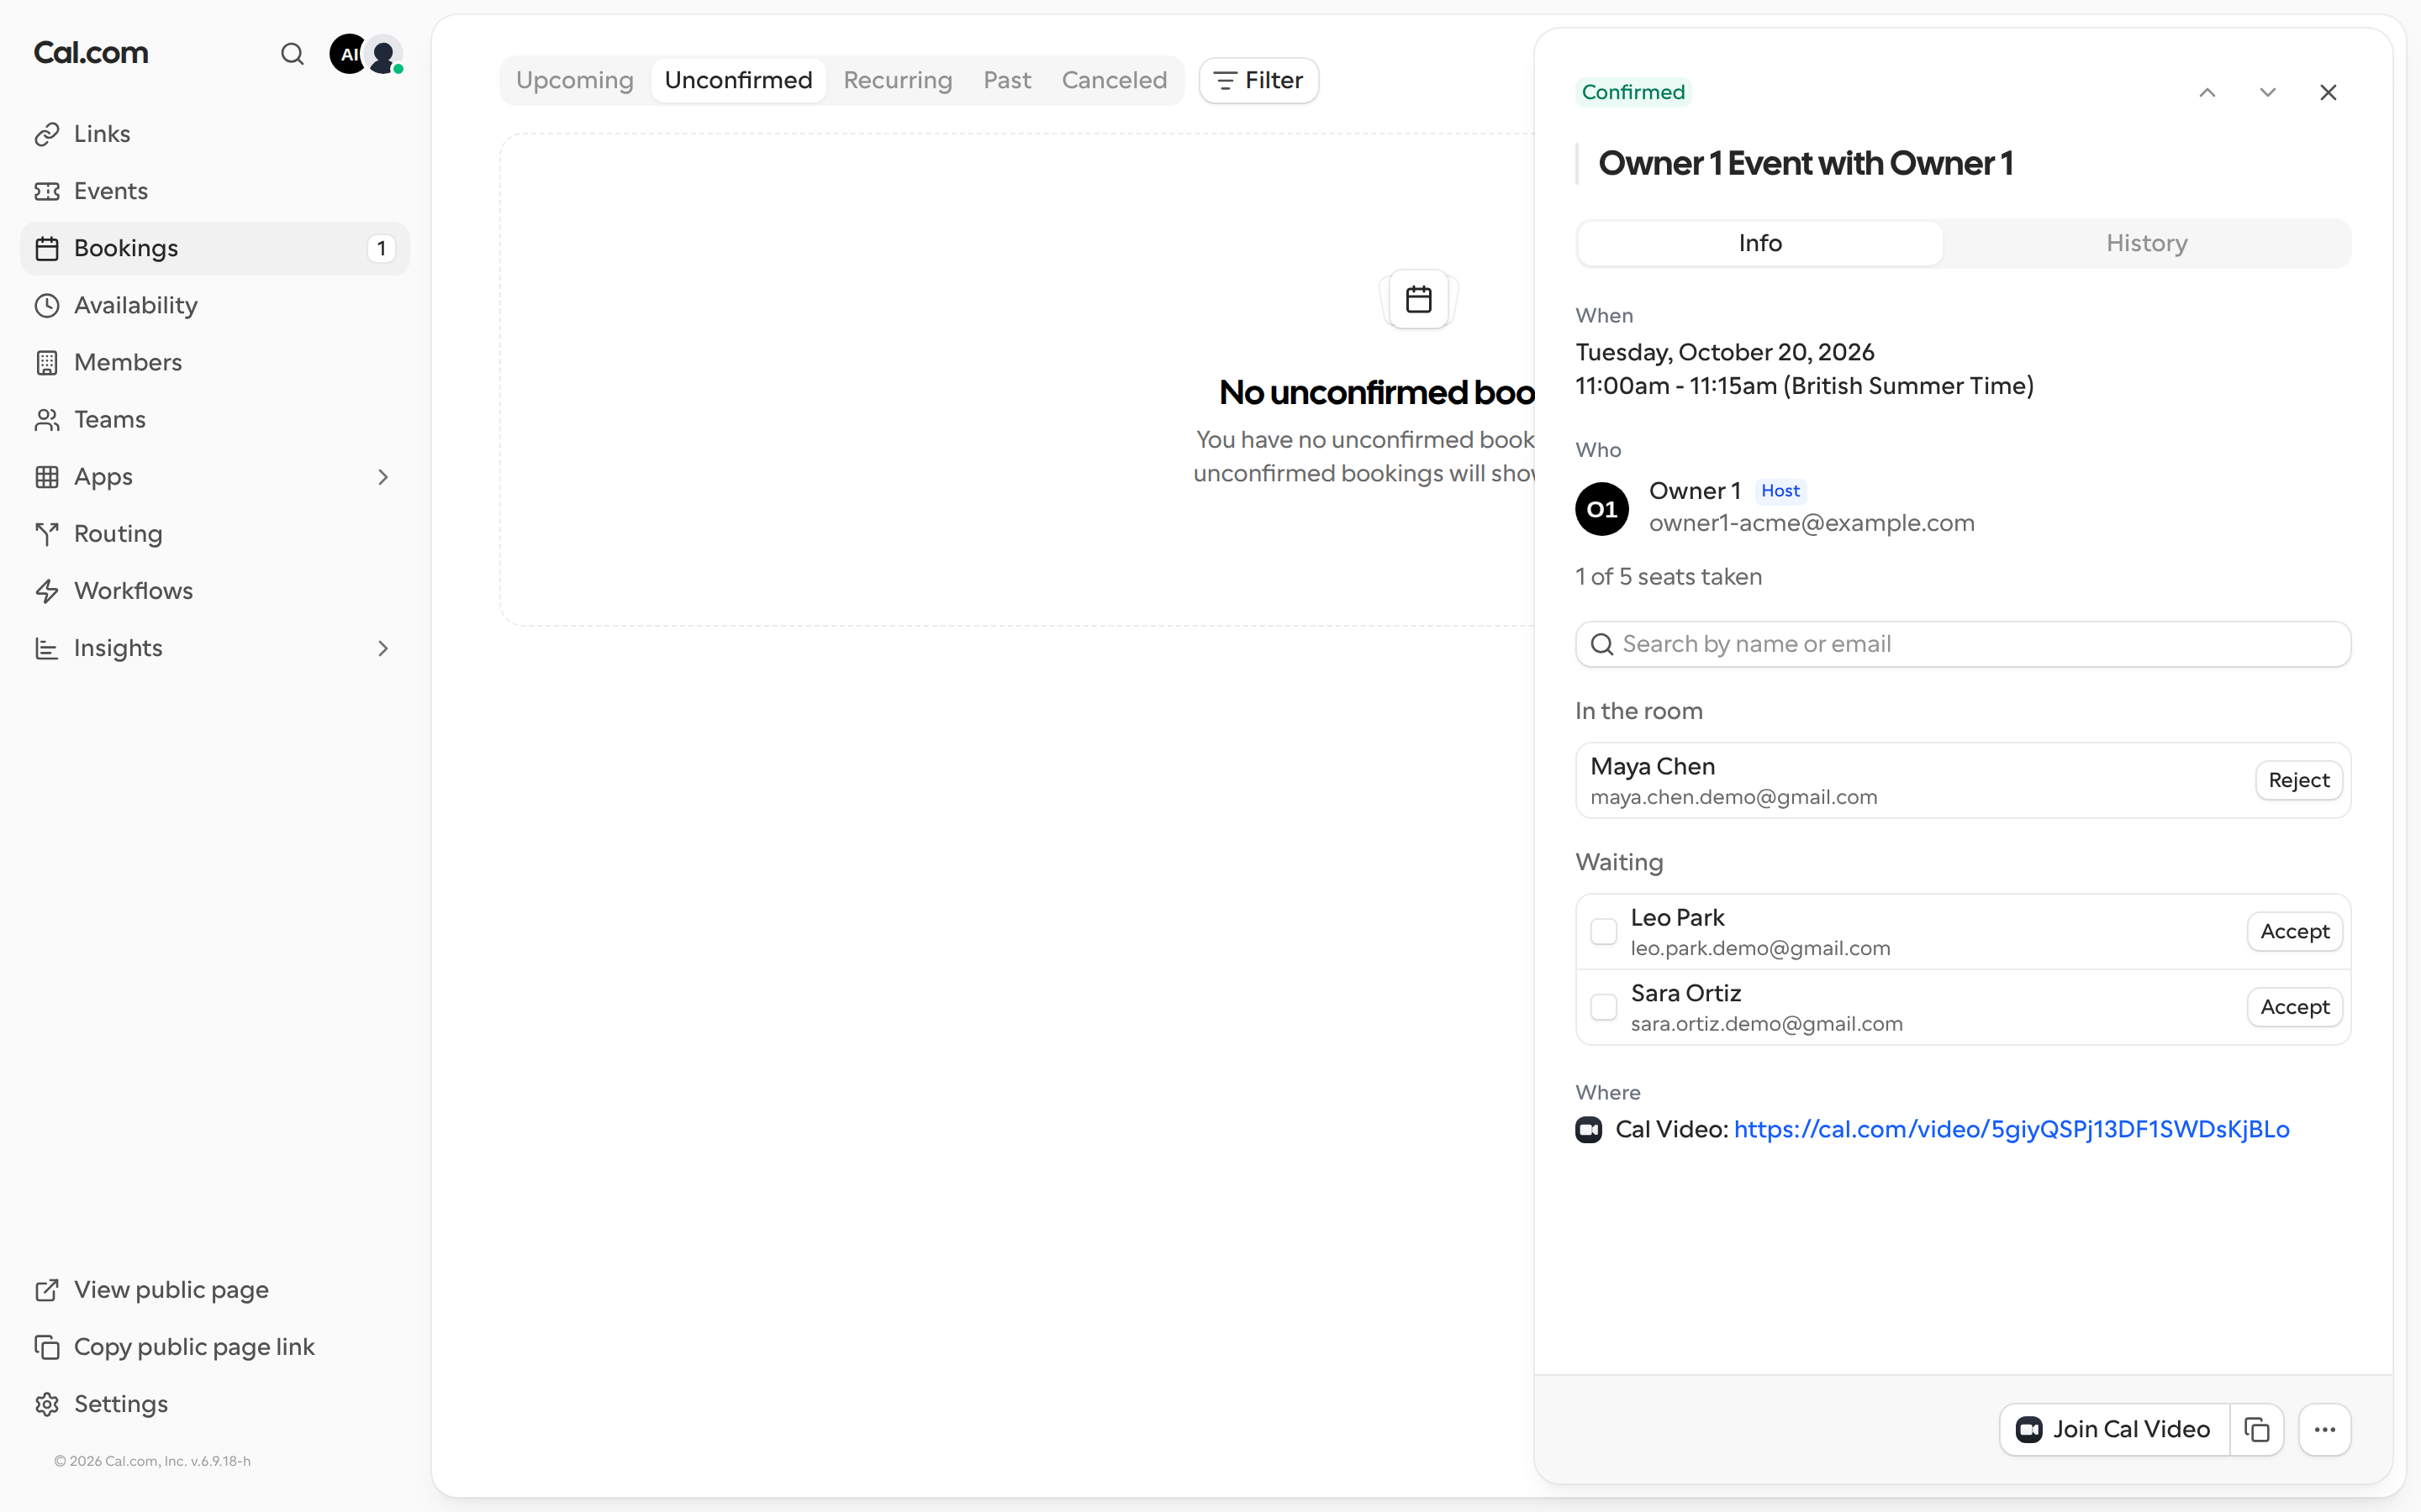
Task: Accept Leo Park from waiting list
Action: [x=2295, y=931]
